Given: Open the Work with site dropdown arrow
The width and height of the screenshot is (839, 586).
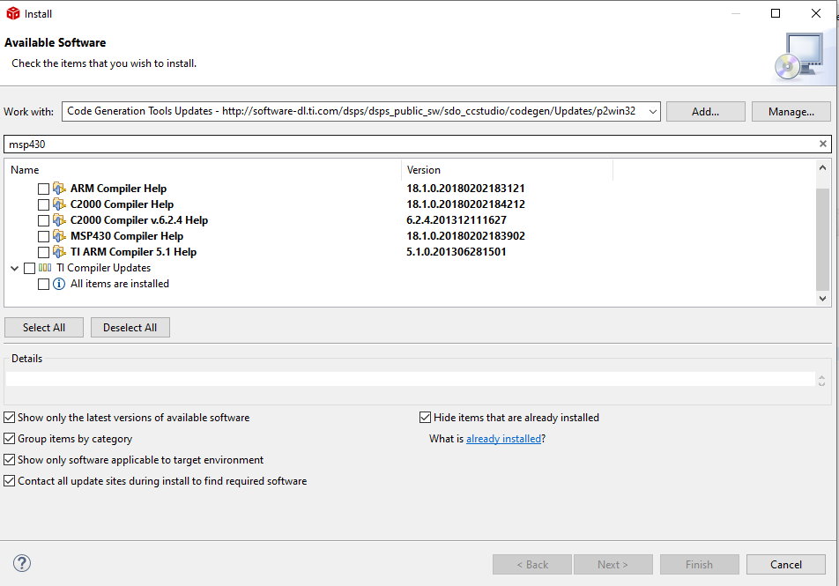Looking at the screenshot, I should (x=653, y=111).
